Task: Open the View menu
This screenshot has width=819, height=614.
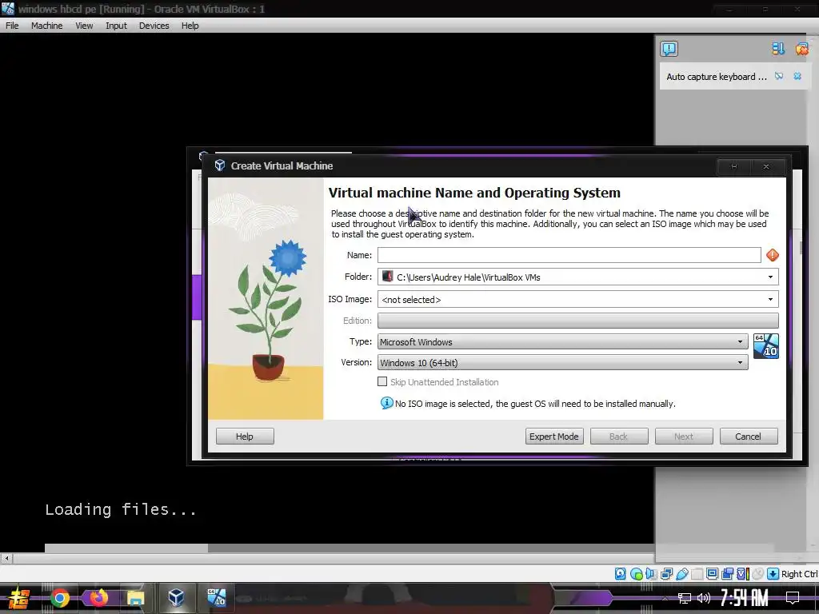Action: coord(83,26)
